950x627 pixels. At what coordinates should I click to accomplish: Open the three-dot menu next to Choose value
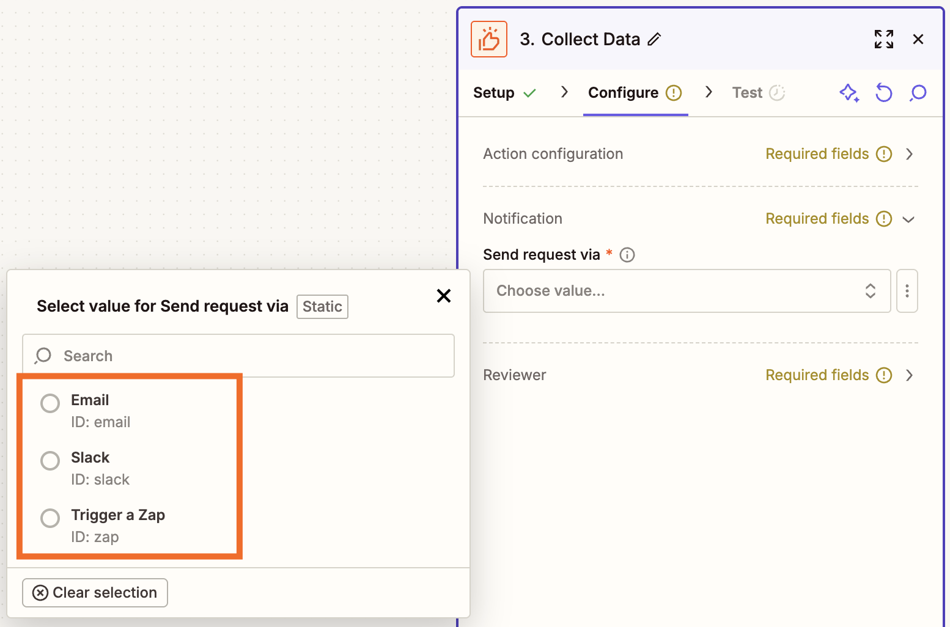tap(907, 291)
